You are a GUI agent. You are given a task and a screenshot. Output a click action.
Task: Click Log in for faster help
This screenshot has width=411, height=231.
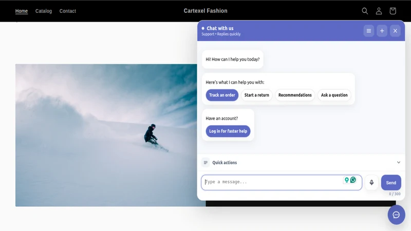click(x=228, y=131)
